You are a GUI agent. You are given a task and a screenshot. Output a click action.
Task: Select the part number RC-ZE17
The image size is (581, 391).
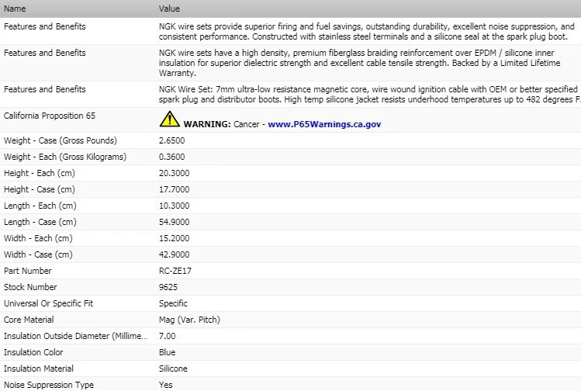click(x=175, y=271)
